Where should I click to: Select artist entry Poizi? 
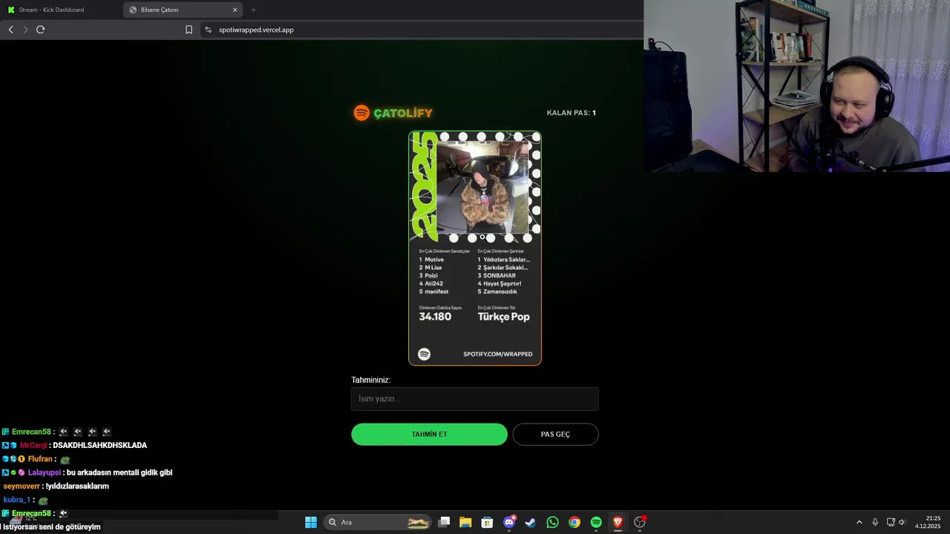pos(429,276)
